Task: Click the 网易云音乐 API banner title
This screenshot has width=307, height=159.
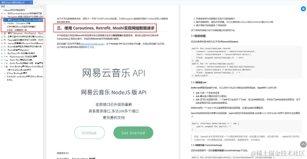Action: (114, 73)
